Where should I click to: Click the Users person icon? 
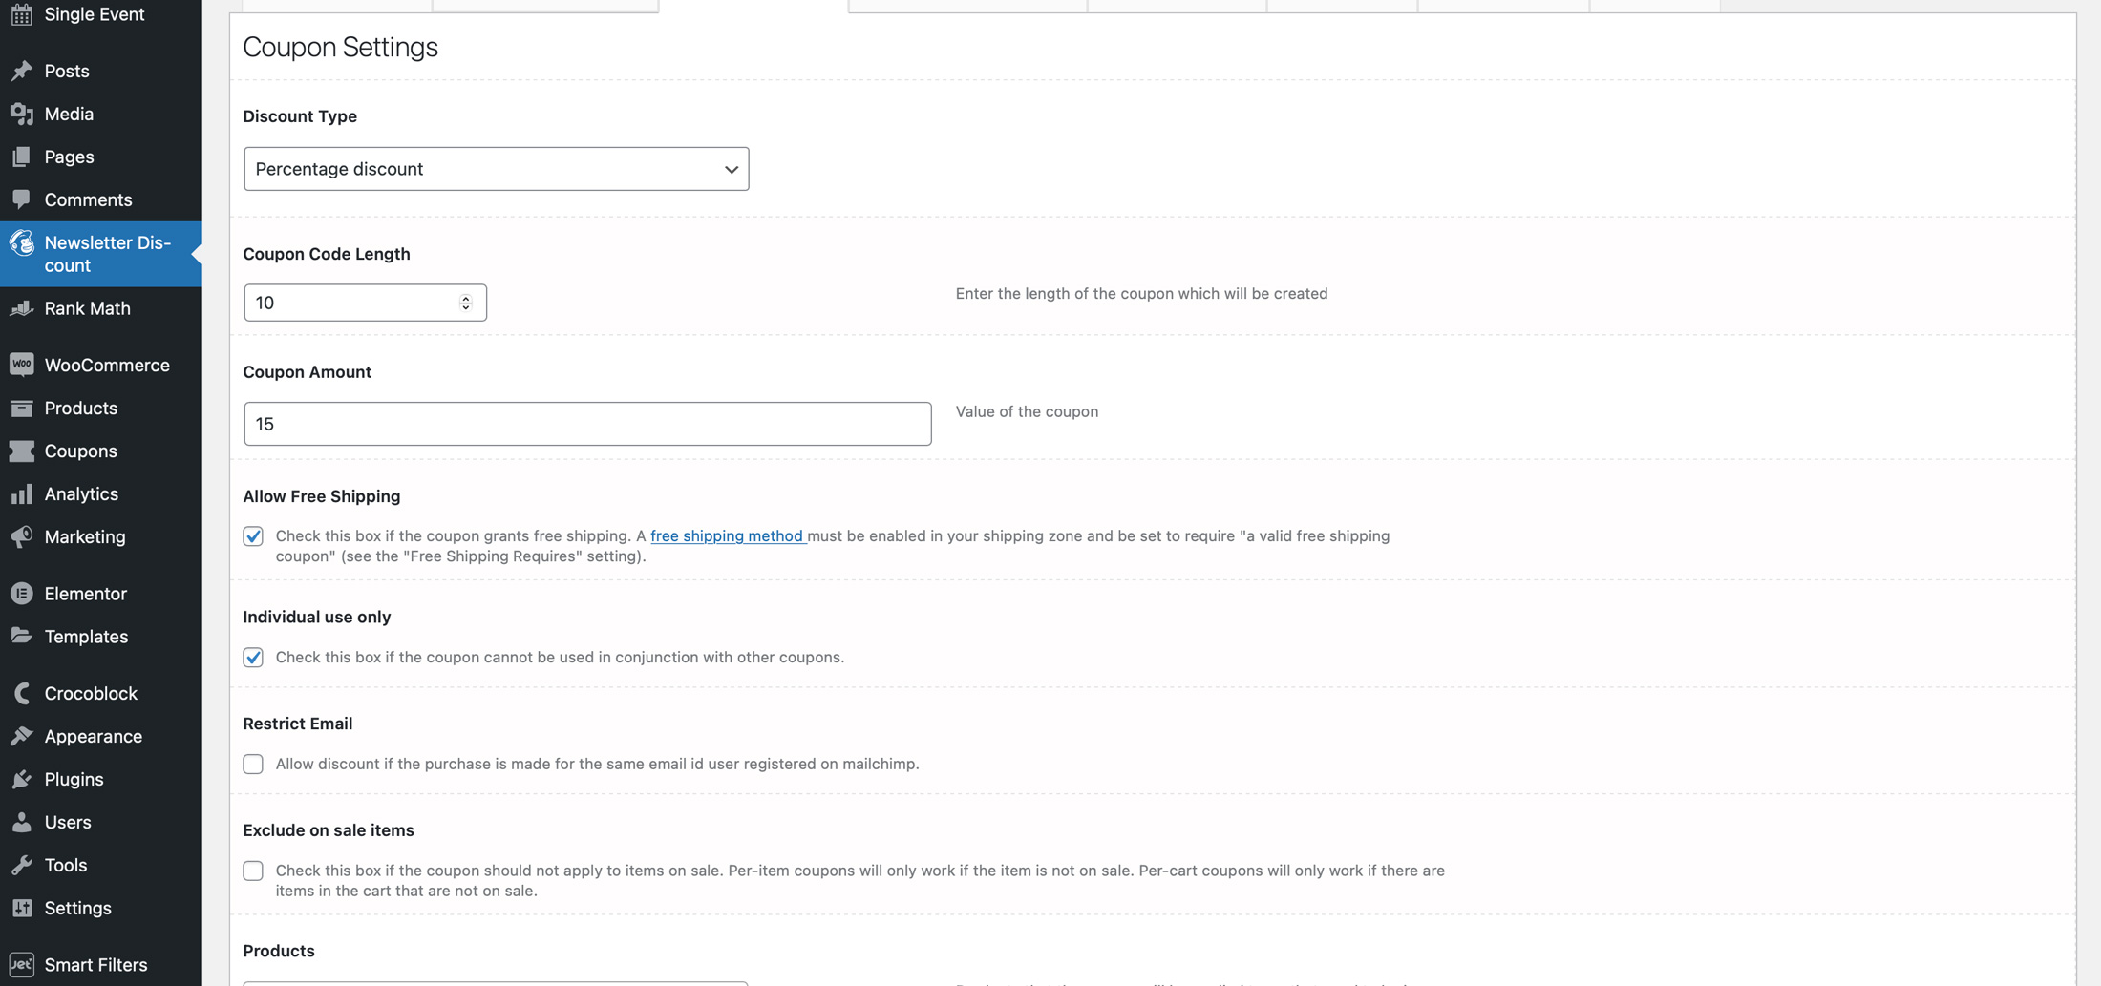coord(21,822)
